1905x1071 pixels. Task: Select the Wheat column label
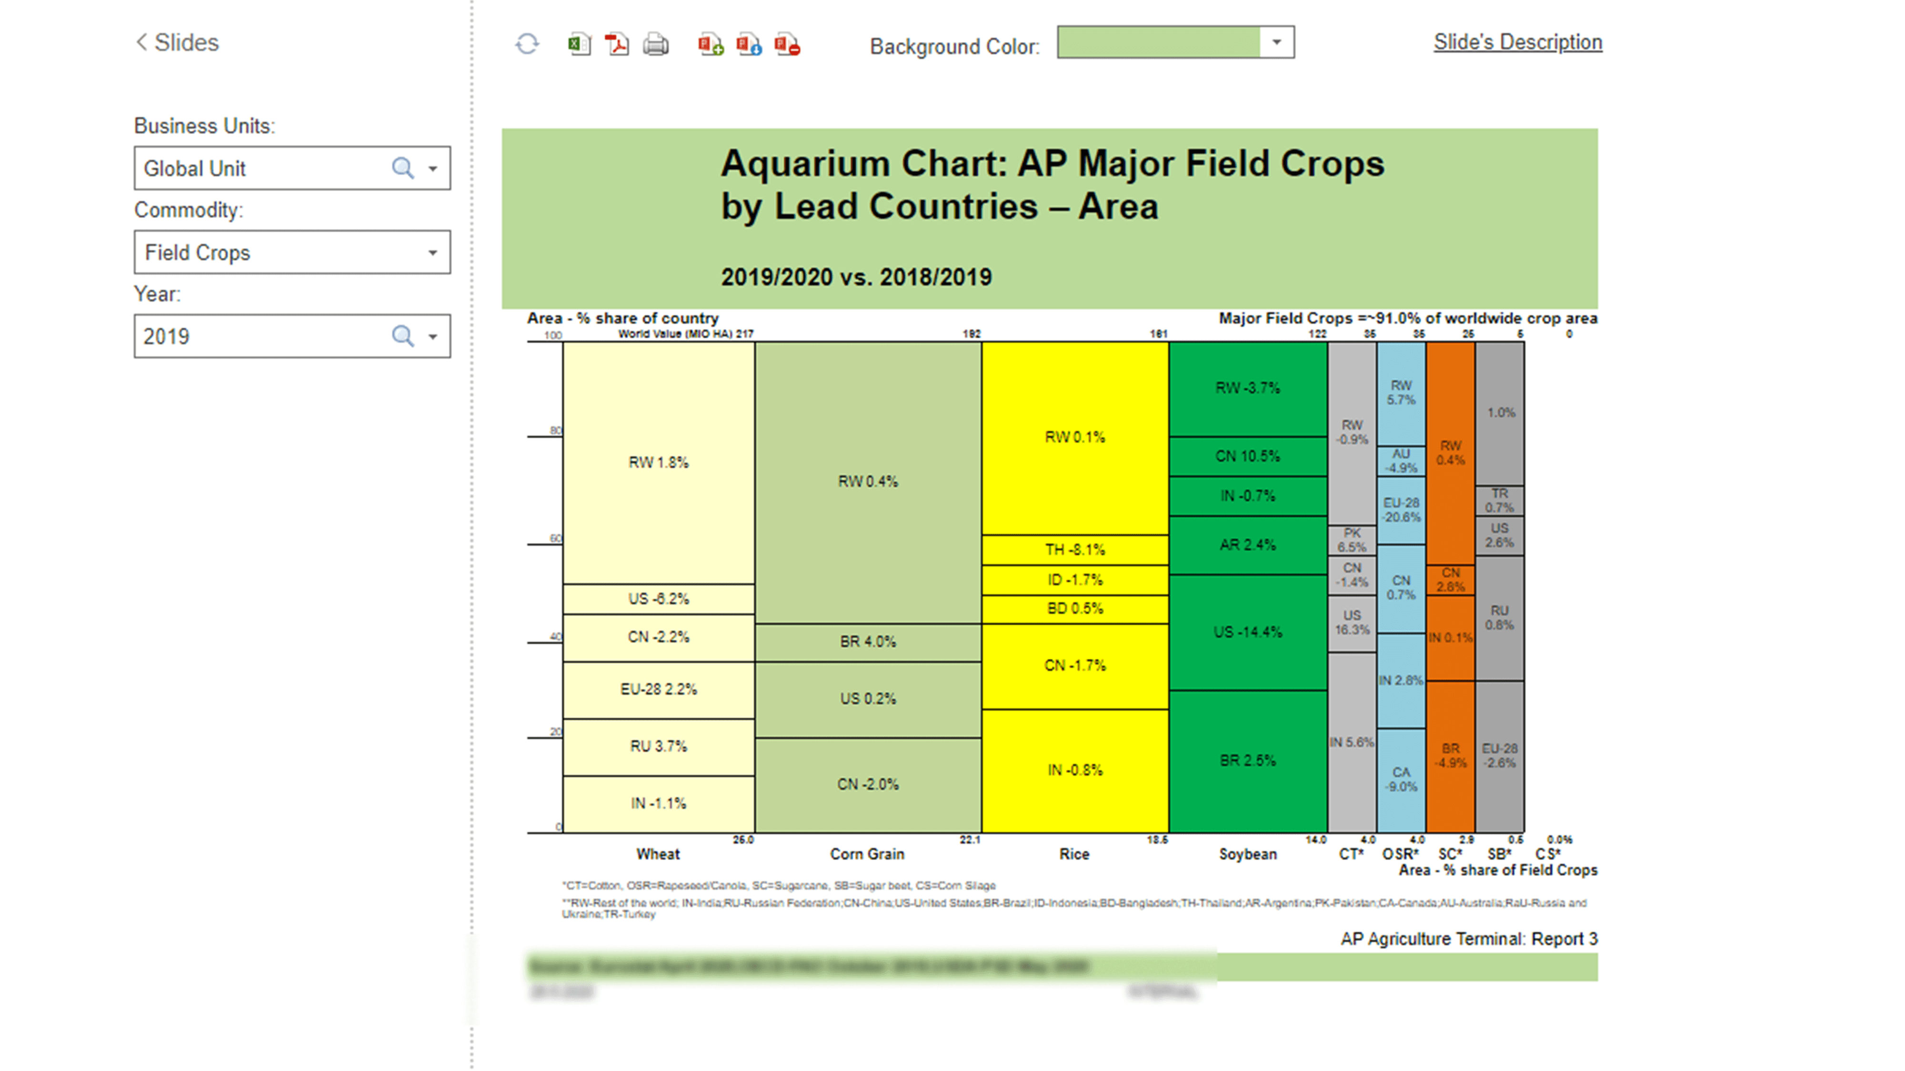657,854
